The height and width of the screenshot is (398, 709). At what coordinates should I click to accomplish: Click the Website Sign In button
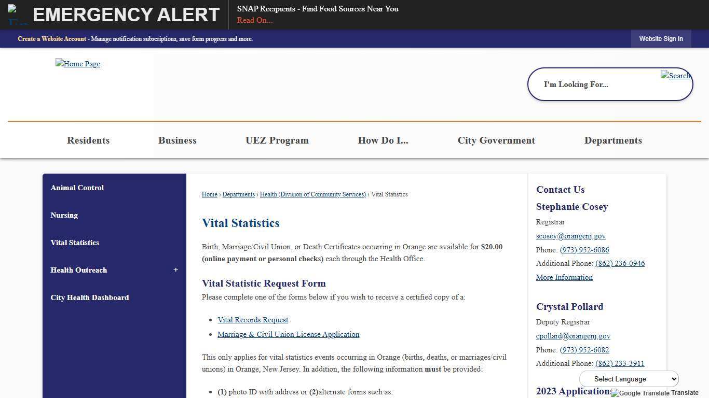661,39
